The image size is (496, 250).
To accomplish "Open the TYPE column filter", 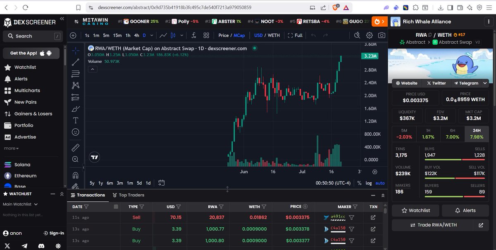I will [x=142, y=207].
